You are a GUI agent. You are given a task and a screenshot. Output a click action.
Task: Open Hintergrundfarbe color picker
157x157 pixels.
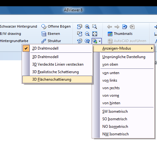coord(14,41)
